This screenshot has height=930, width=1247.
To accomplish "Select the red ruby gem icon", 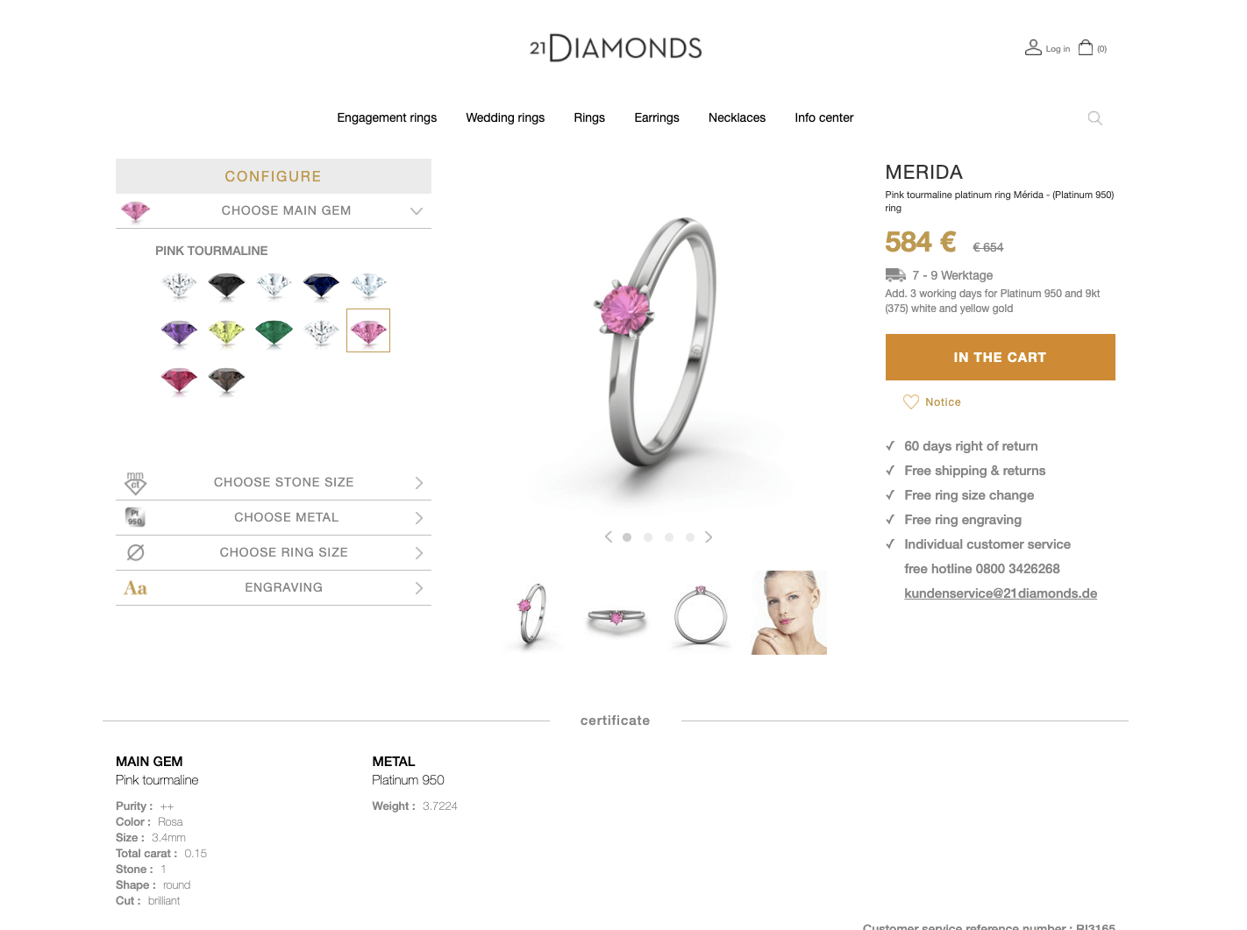I will 179,380.
